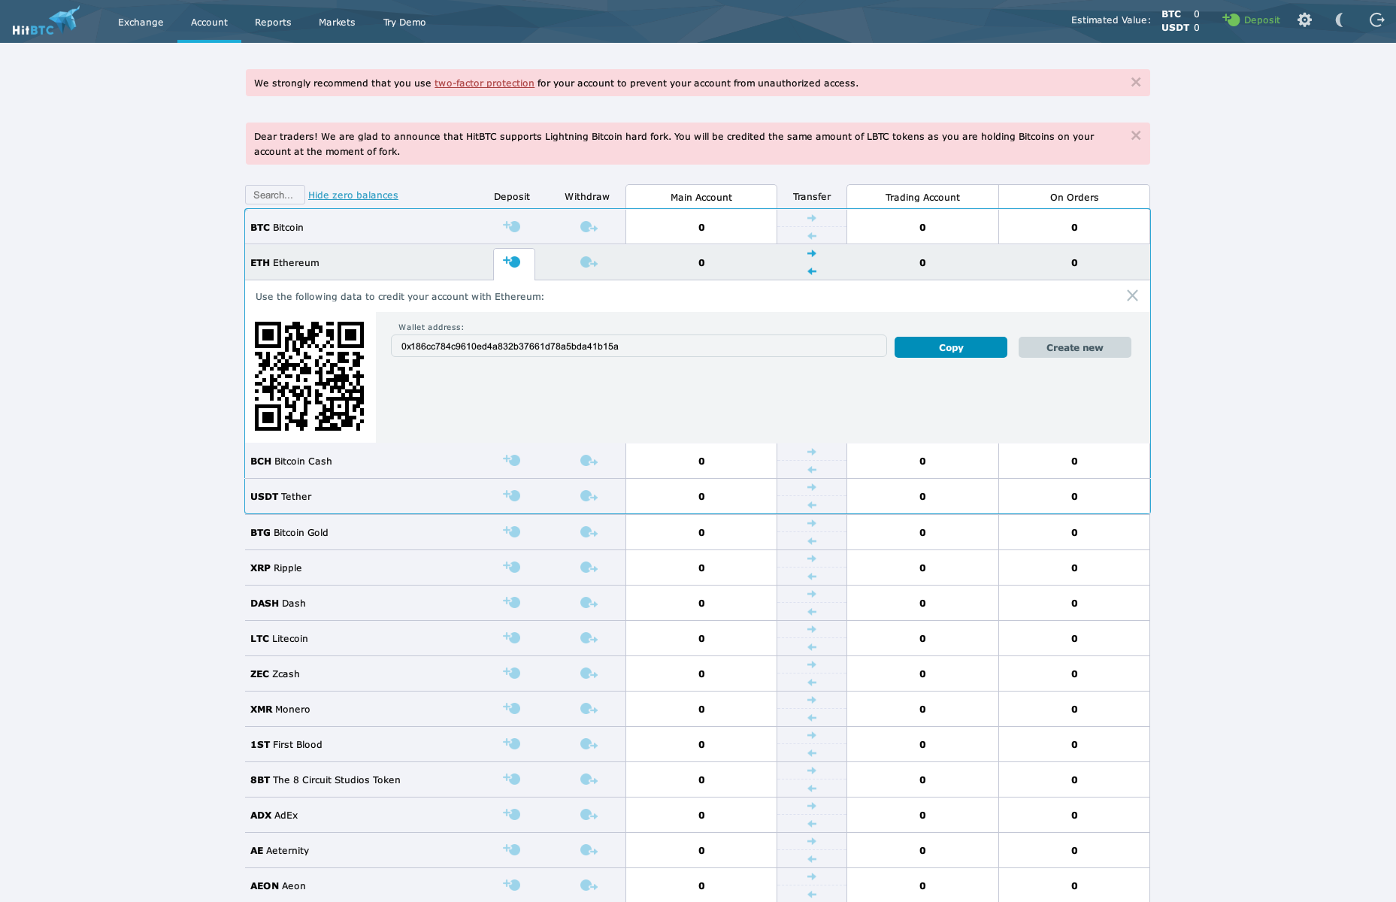Focus the currency Search field

coord(275,195)
